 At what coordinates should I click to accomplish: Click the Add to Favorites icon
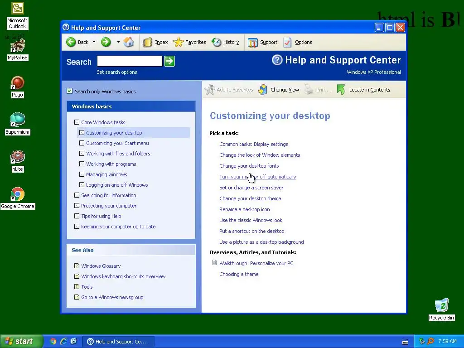click(x=210, y=90)
